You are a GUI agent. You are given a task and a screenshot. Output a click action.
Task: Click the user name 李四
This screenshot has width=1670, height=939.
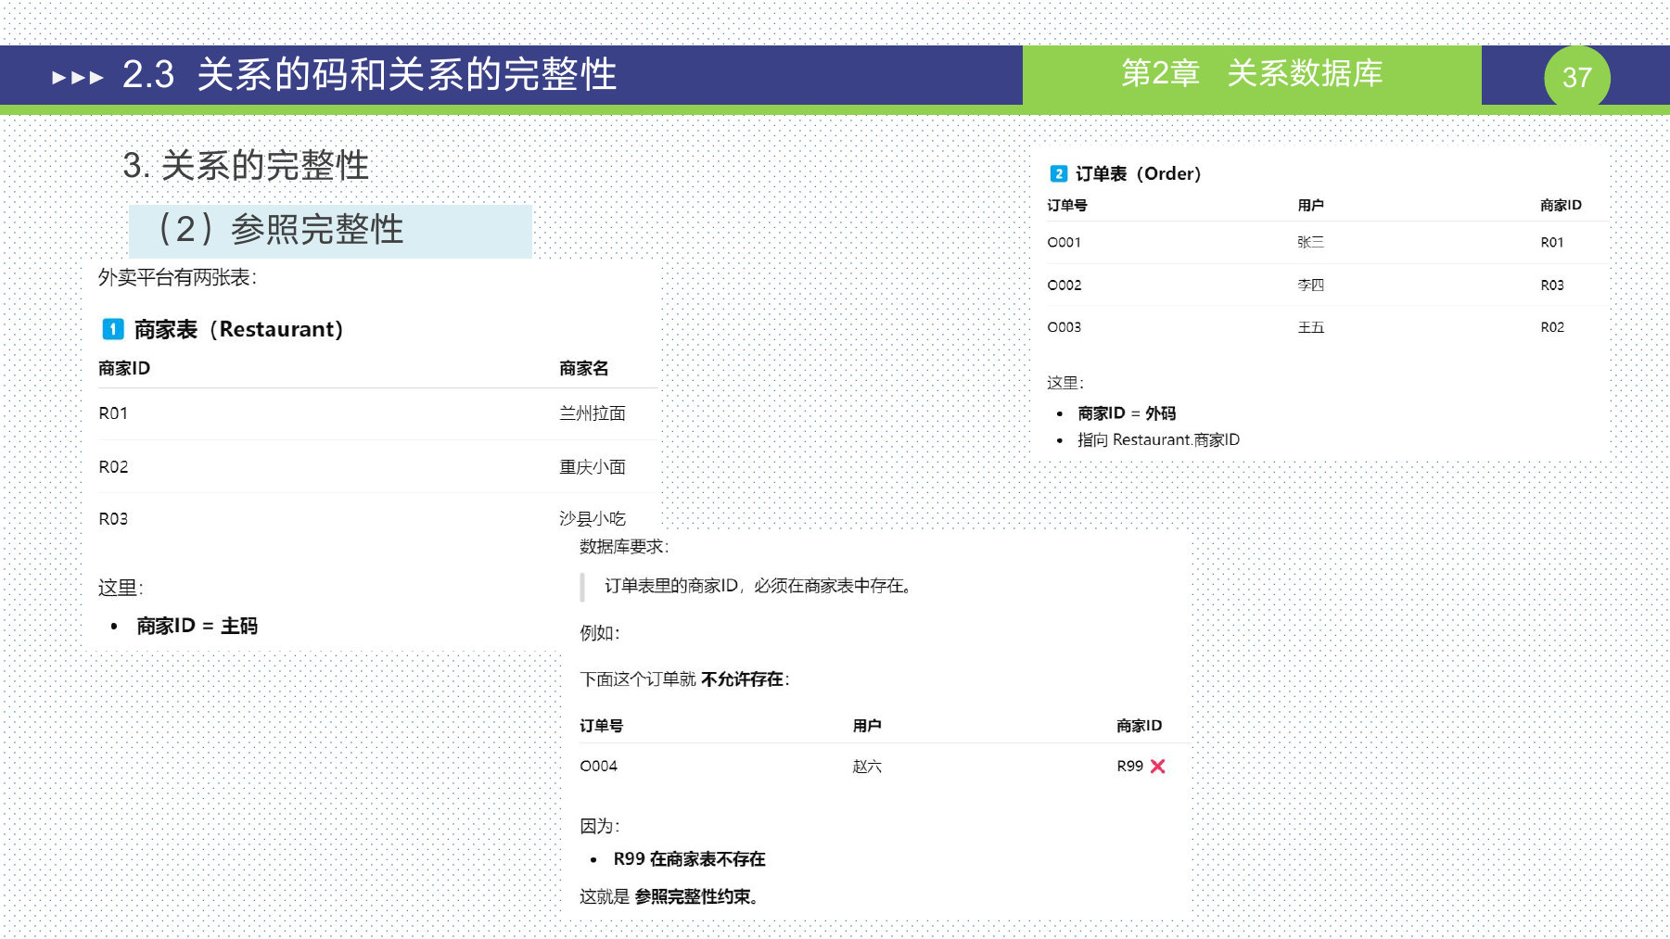click(x=1310, y=285)
